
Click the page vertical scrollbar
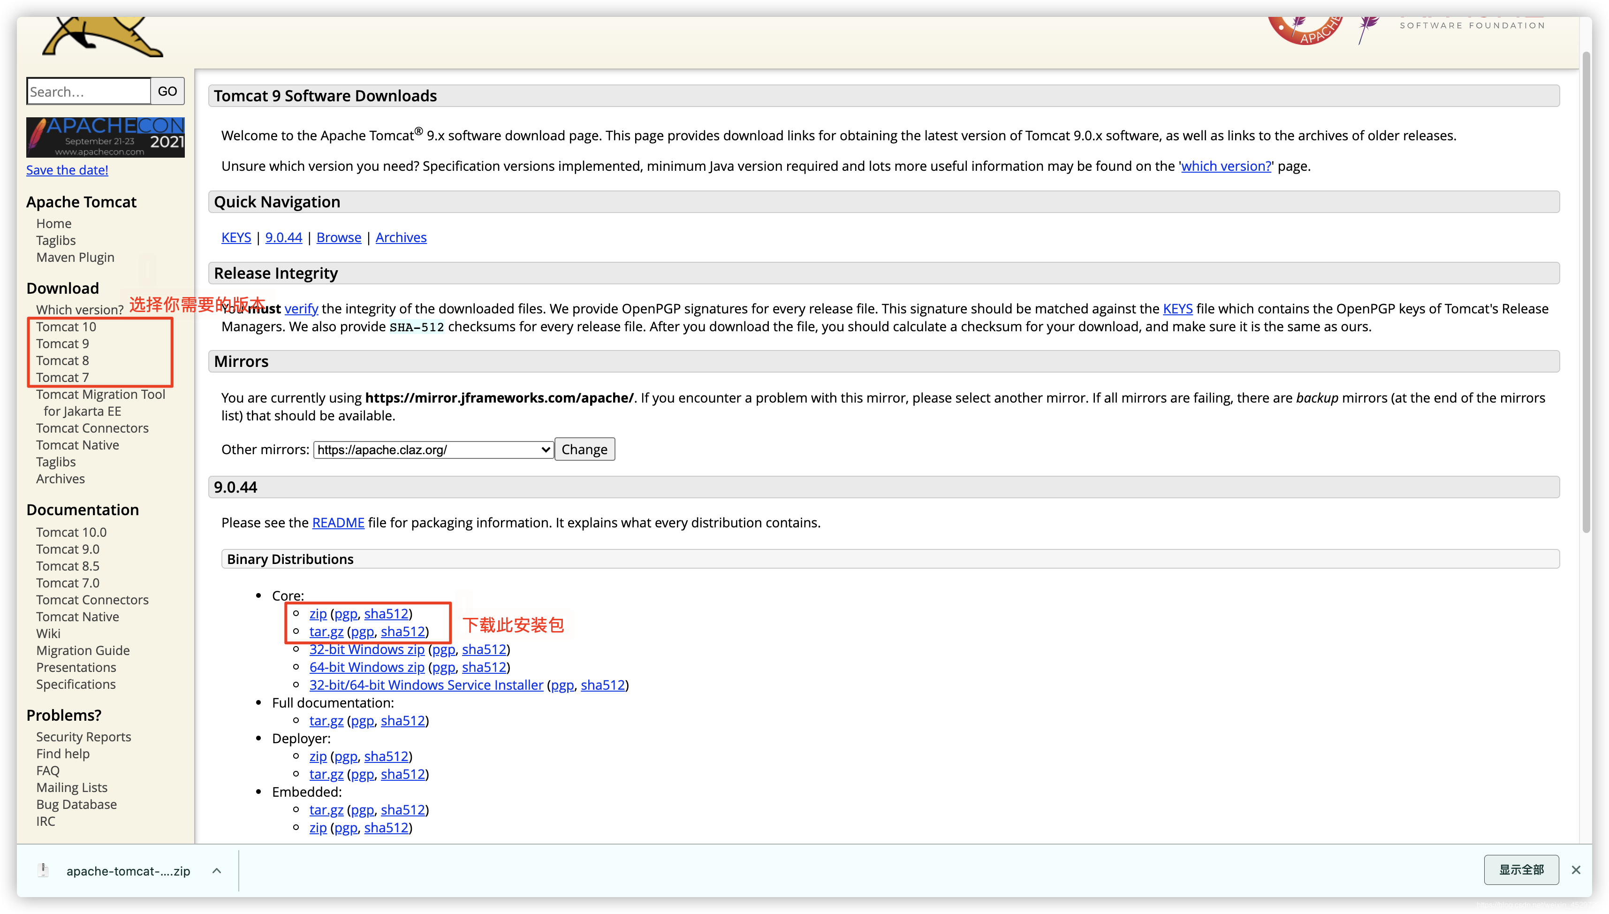[x=1586, y=292]
